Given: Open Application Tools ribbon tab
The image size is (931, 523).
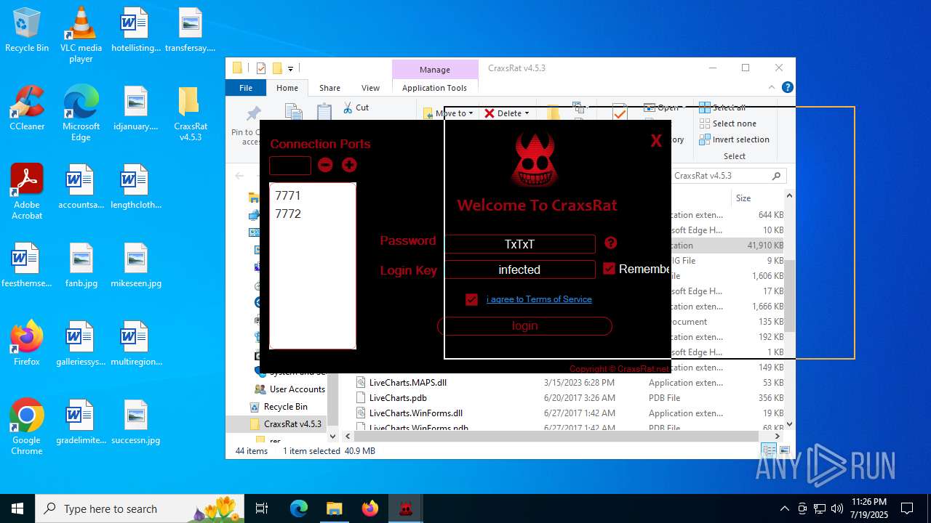Looking at the screenshot, I should pos(435,88).
